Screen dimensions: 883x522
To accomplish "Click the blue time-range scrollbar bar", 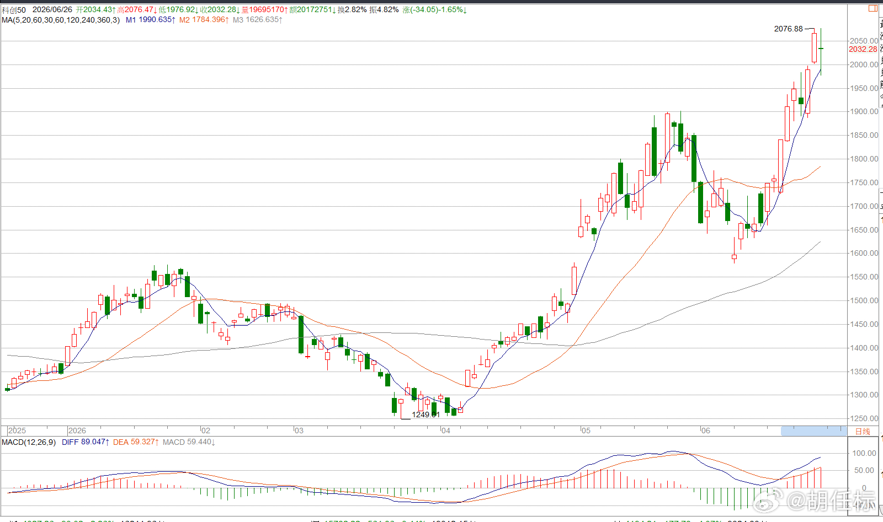I will (x=813, y=431).
